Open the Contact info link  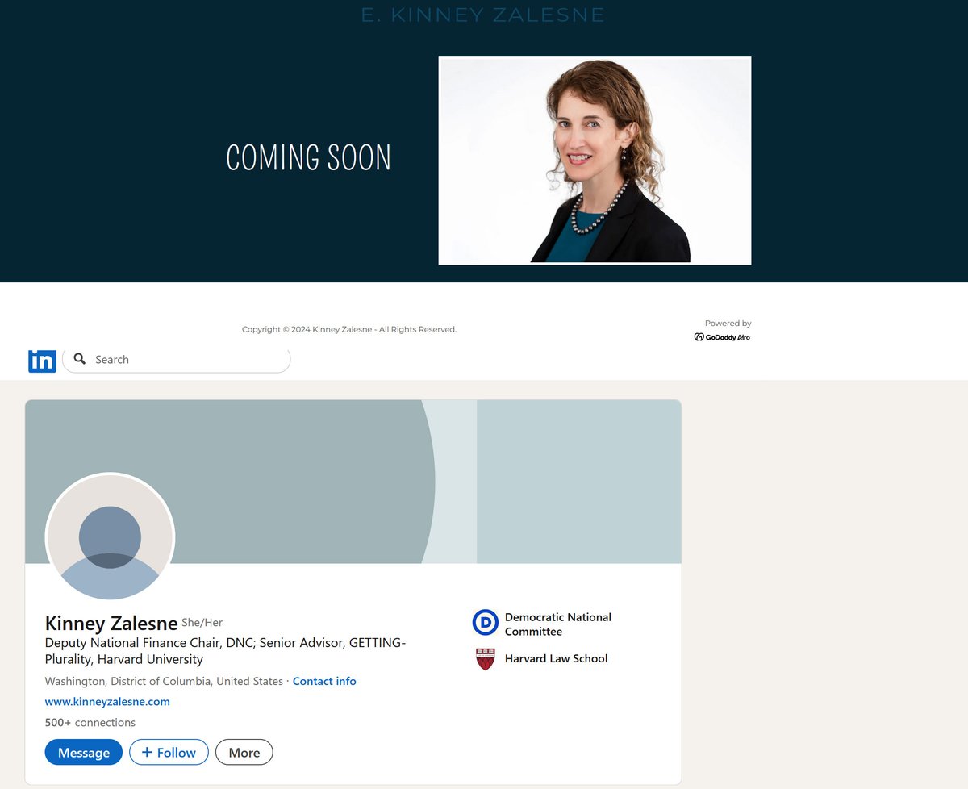point(324,681)
